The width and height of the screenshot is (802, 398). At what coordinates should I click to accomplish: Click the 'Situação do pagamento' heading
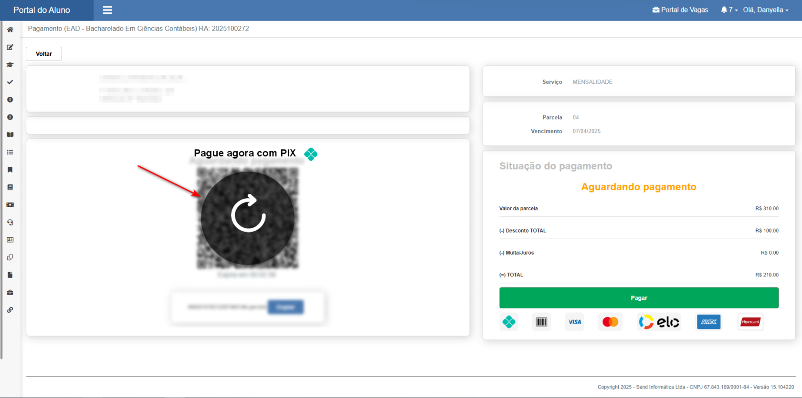[x=556, y=166]
